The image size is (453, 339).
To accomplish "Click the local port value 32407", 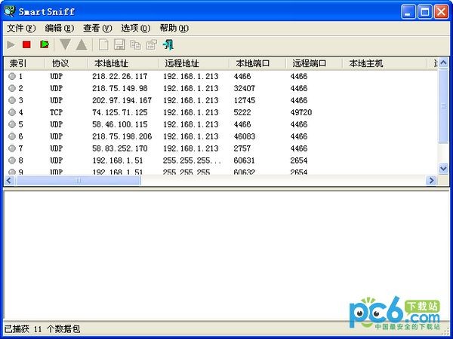I will tap(244, 88).
